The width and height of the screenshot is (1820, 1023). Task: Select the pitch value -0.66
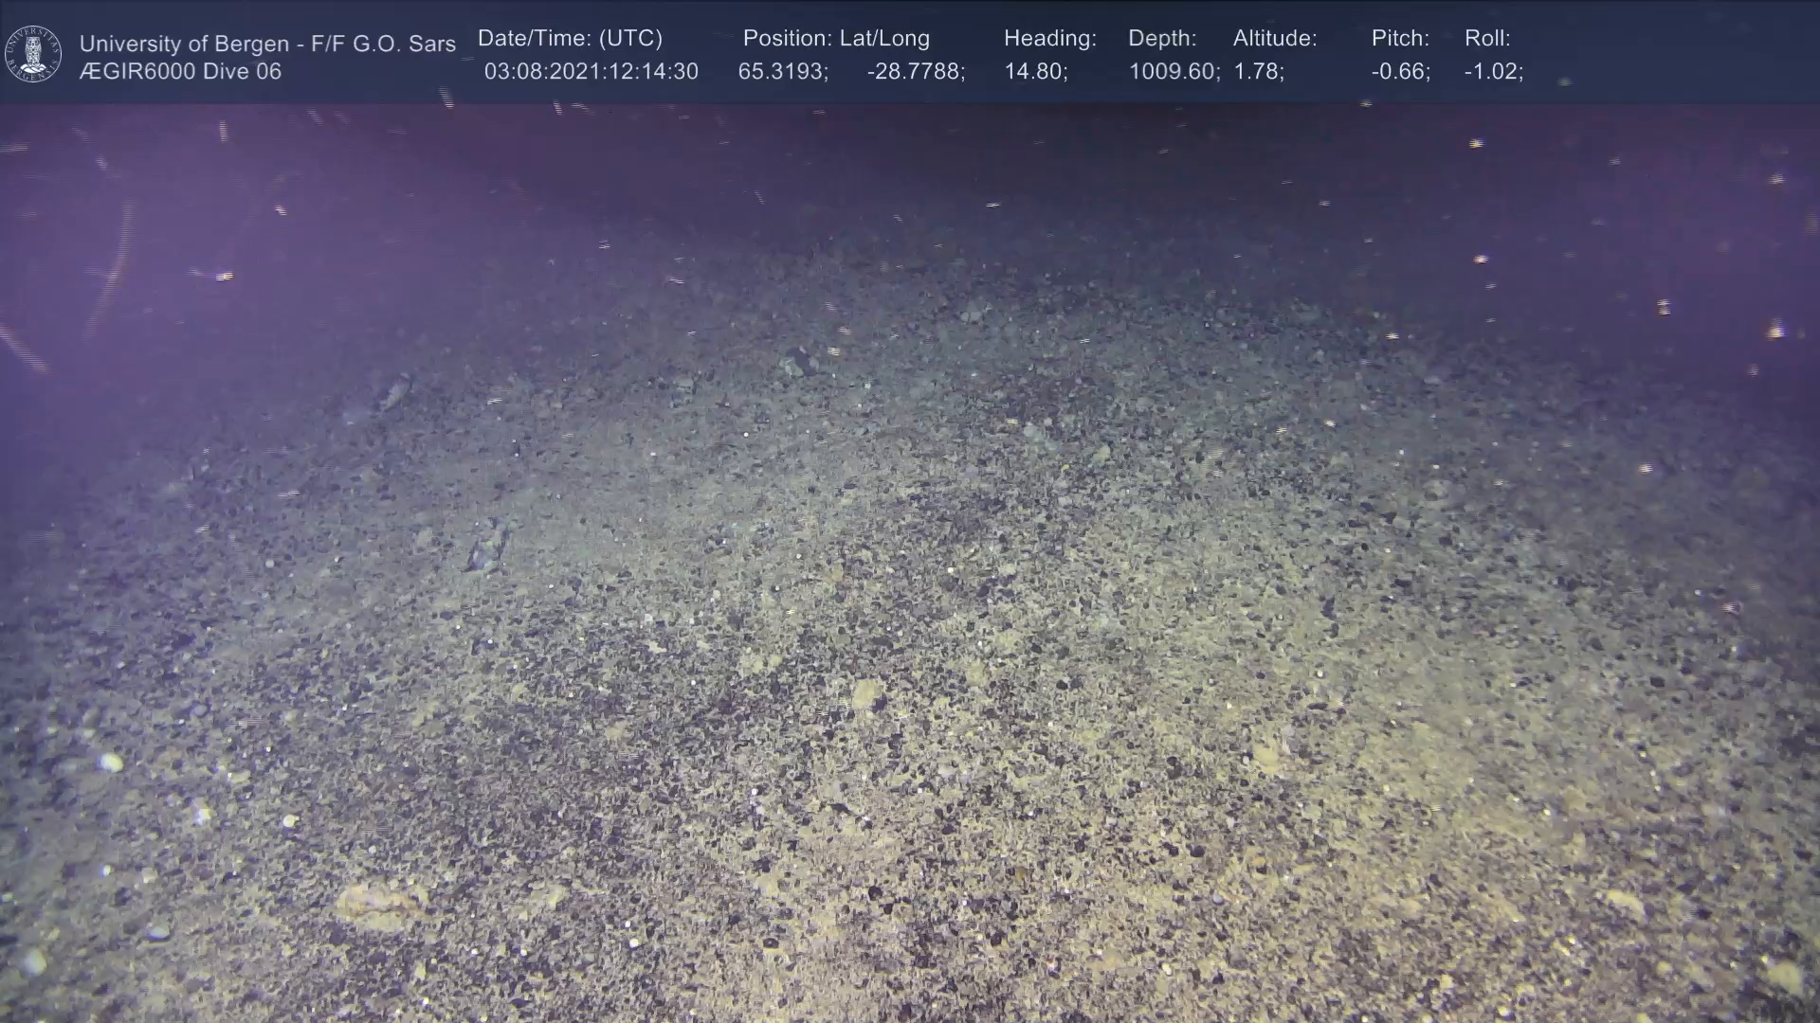(1400, 72)
